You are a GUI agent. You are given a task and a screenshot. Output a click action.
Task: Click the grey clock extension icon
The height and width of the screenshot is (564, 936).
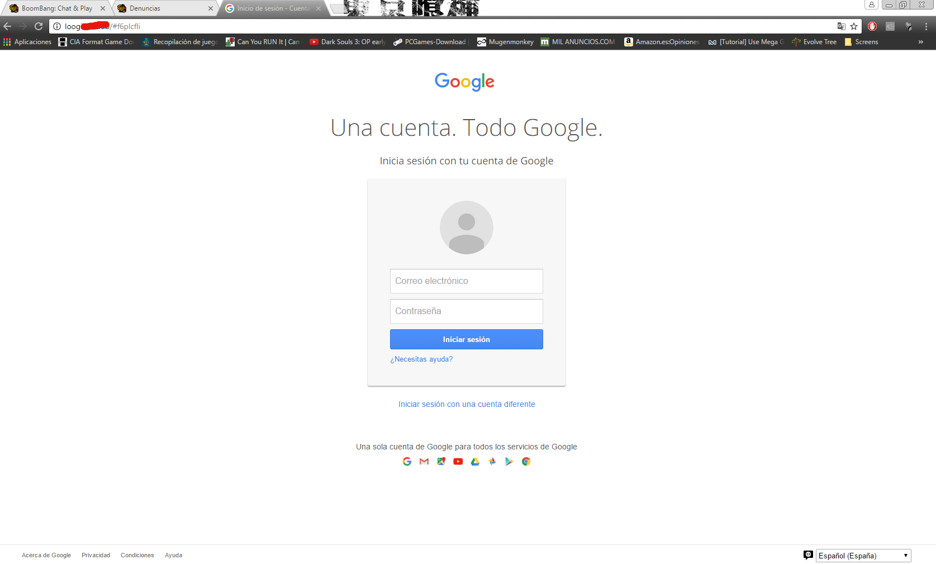pos(890,26)
